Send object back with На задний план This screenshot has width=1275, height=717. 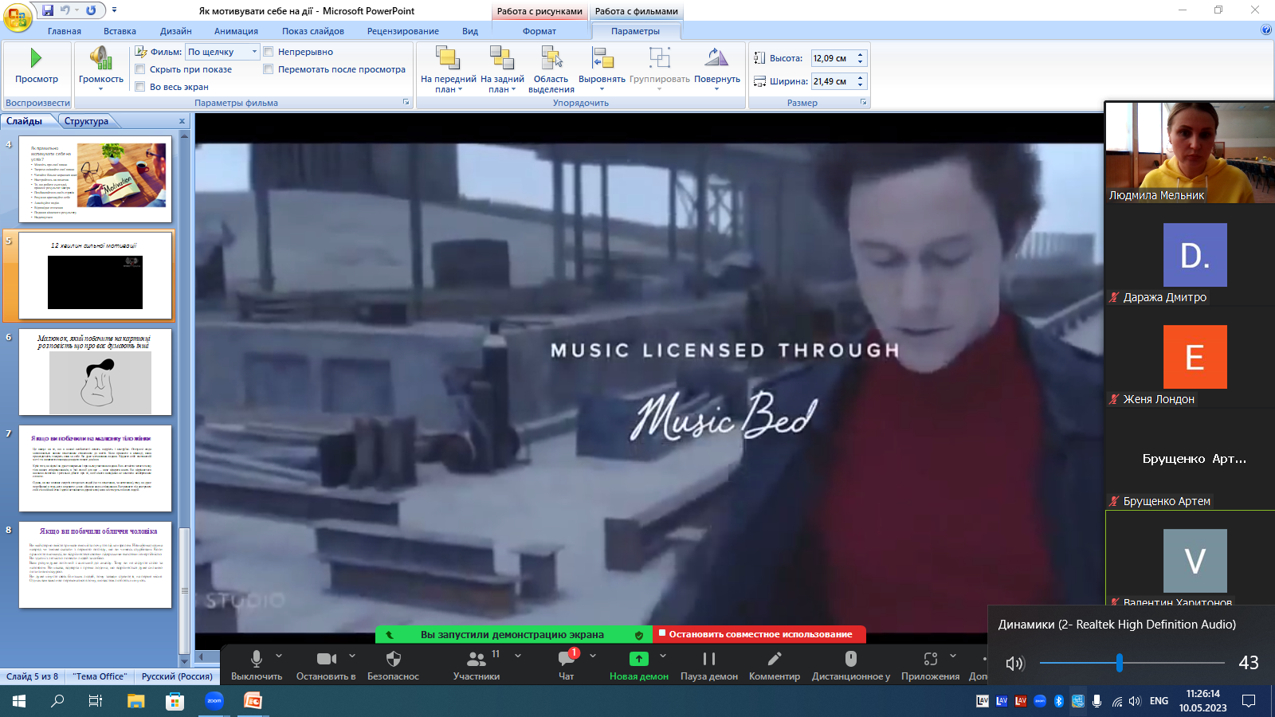click(x=502, y=69)
